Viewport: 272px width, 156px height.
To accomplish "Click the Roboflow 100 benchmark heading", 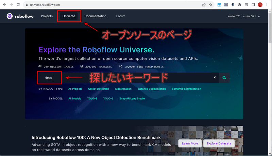I will point(96,137).
